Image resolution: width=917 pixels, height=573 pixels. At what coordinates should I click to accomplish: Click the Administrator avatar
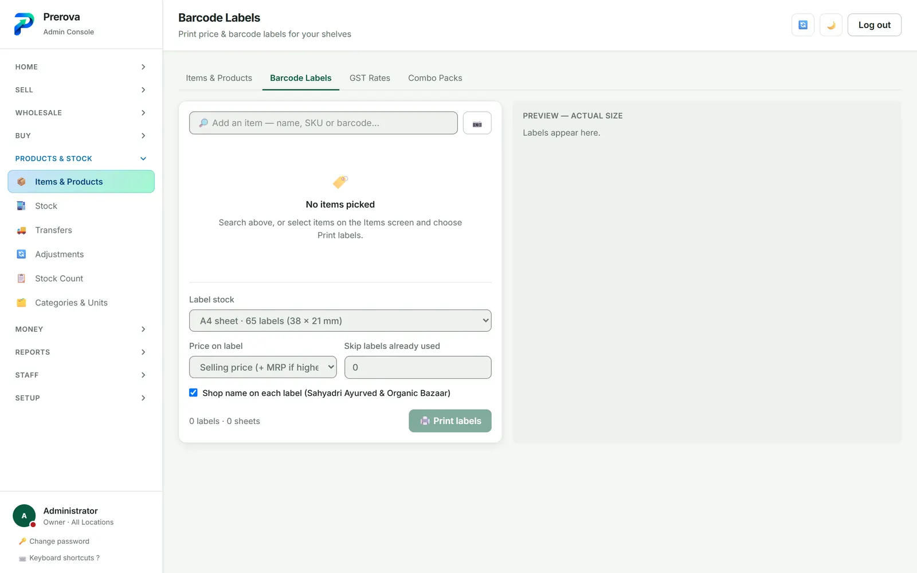(x=24, y=516)
